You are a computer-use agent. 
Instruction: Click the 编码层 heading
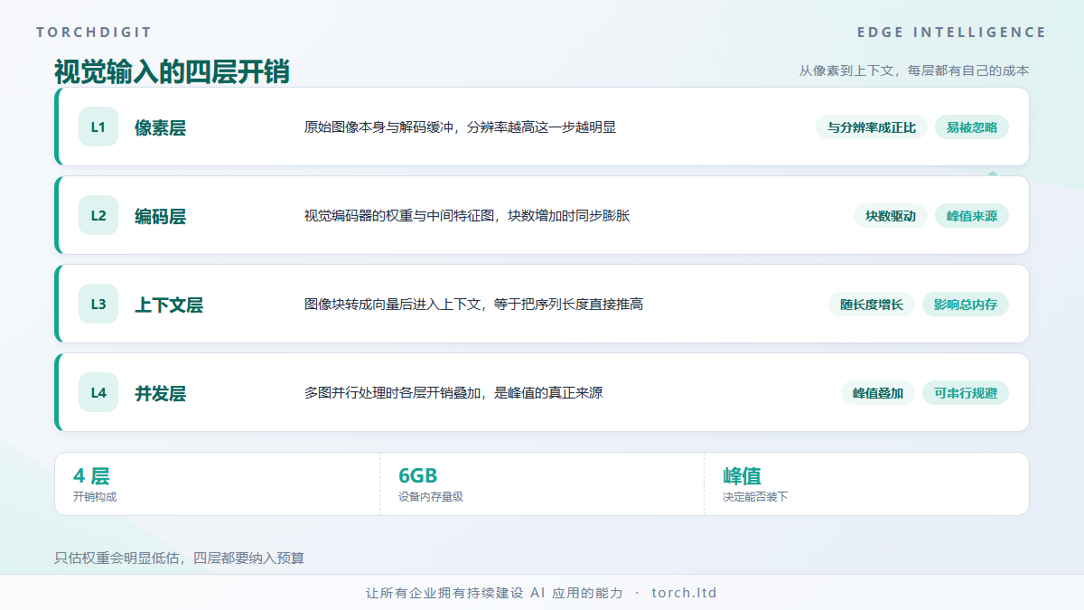(161, 216)
